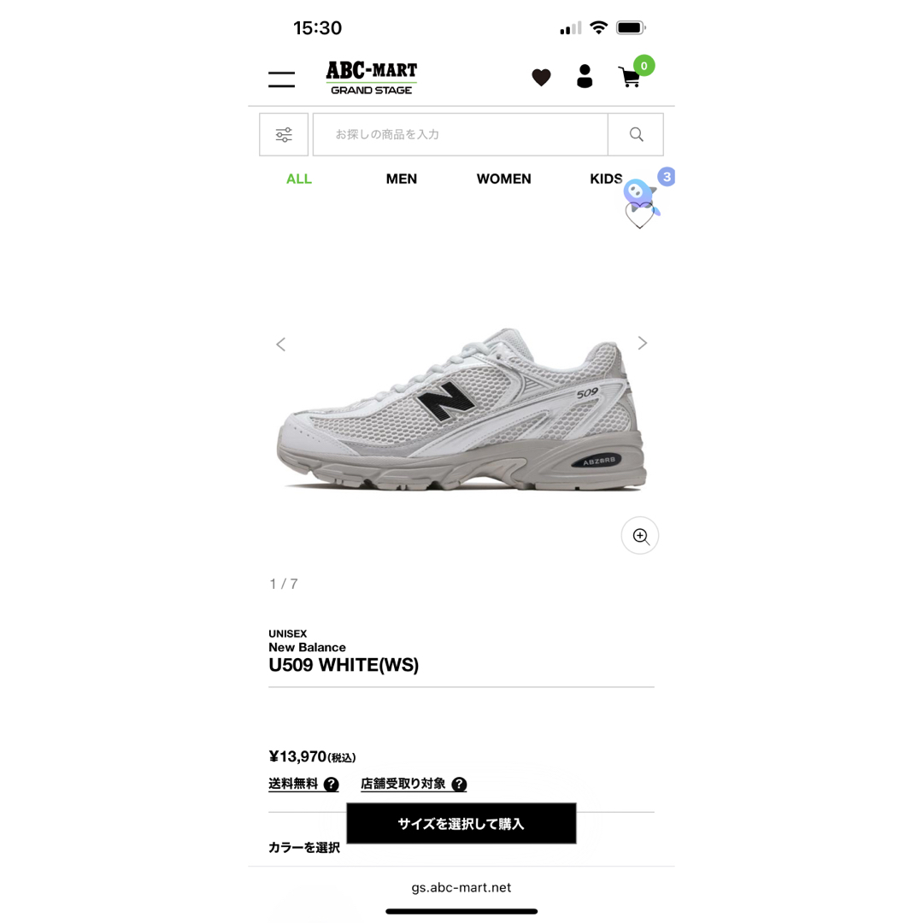Focus the product search input field
Image resolution: width=923 pixels, height=923 pixels.
coord(461,135)
